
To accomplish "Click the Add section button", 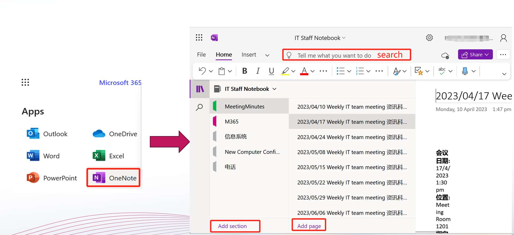I will 232,226.
